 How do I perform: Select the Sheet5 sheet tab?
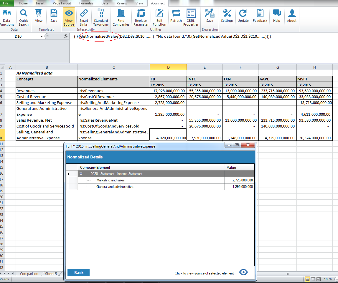click(x=51, y=274)
